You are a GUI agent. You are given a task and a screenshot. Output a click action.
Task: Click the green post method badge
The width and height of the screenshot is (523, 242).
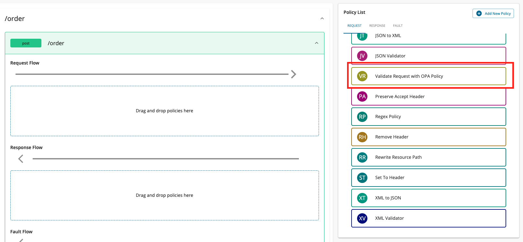tap(26, 43)
